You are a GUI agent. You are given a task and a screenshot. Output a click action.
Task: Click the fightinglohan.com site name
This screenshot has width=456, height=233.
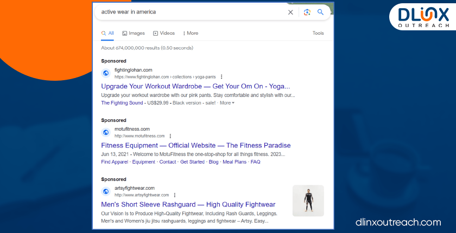point(133,70)
